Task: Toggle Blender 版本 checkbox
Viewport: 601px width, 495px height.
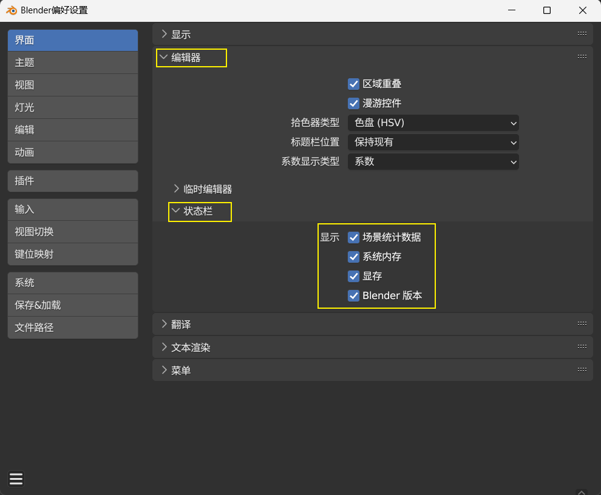Action: coord(353,296)
